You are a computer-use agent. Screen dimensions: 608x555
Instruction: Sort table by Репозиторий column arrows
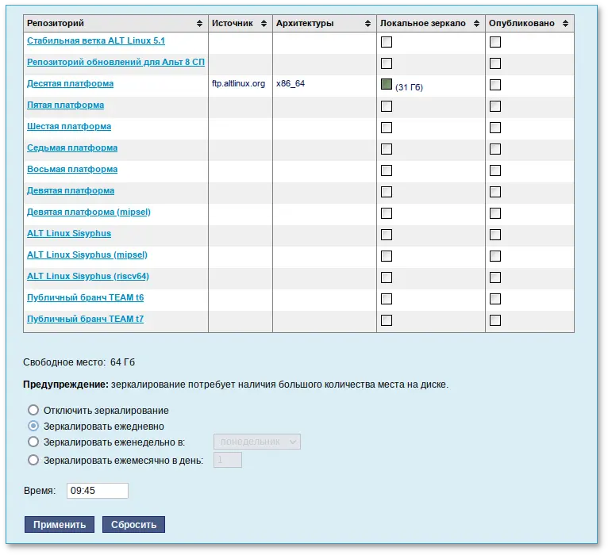pos(199,23)
